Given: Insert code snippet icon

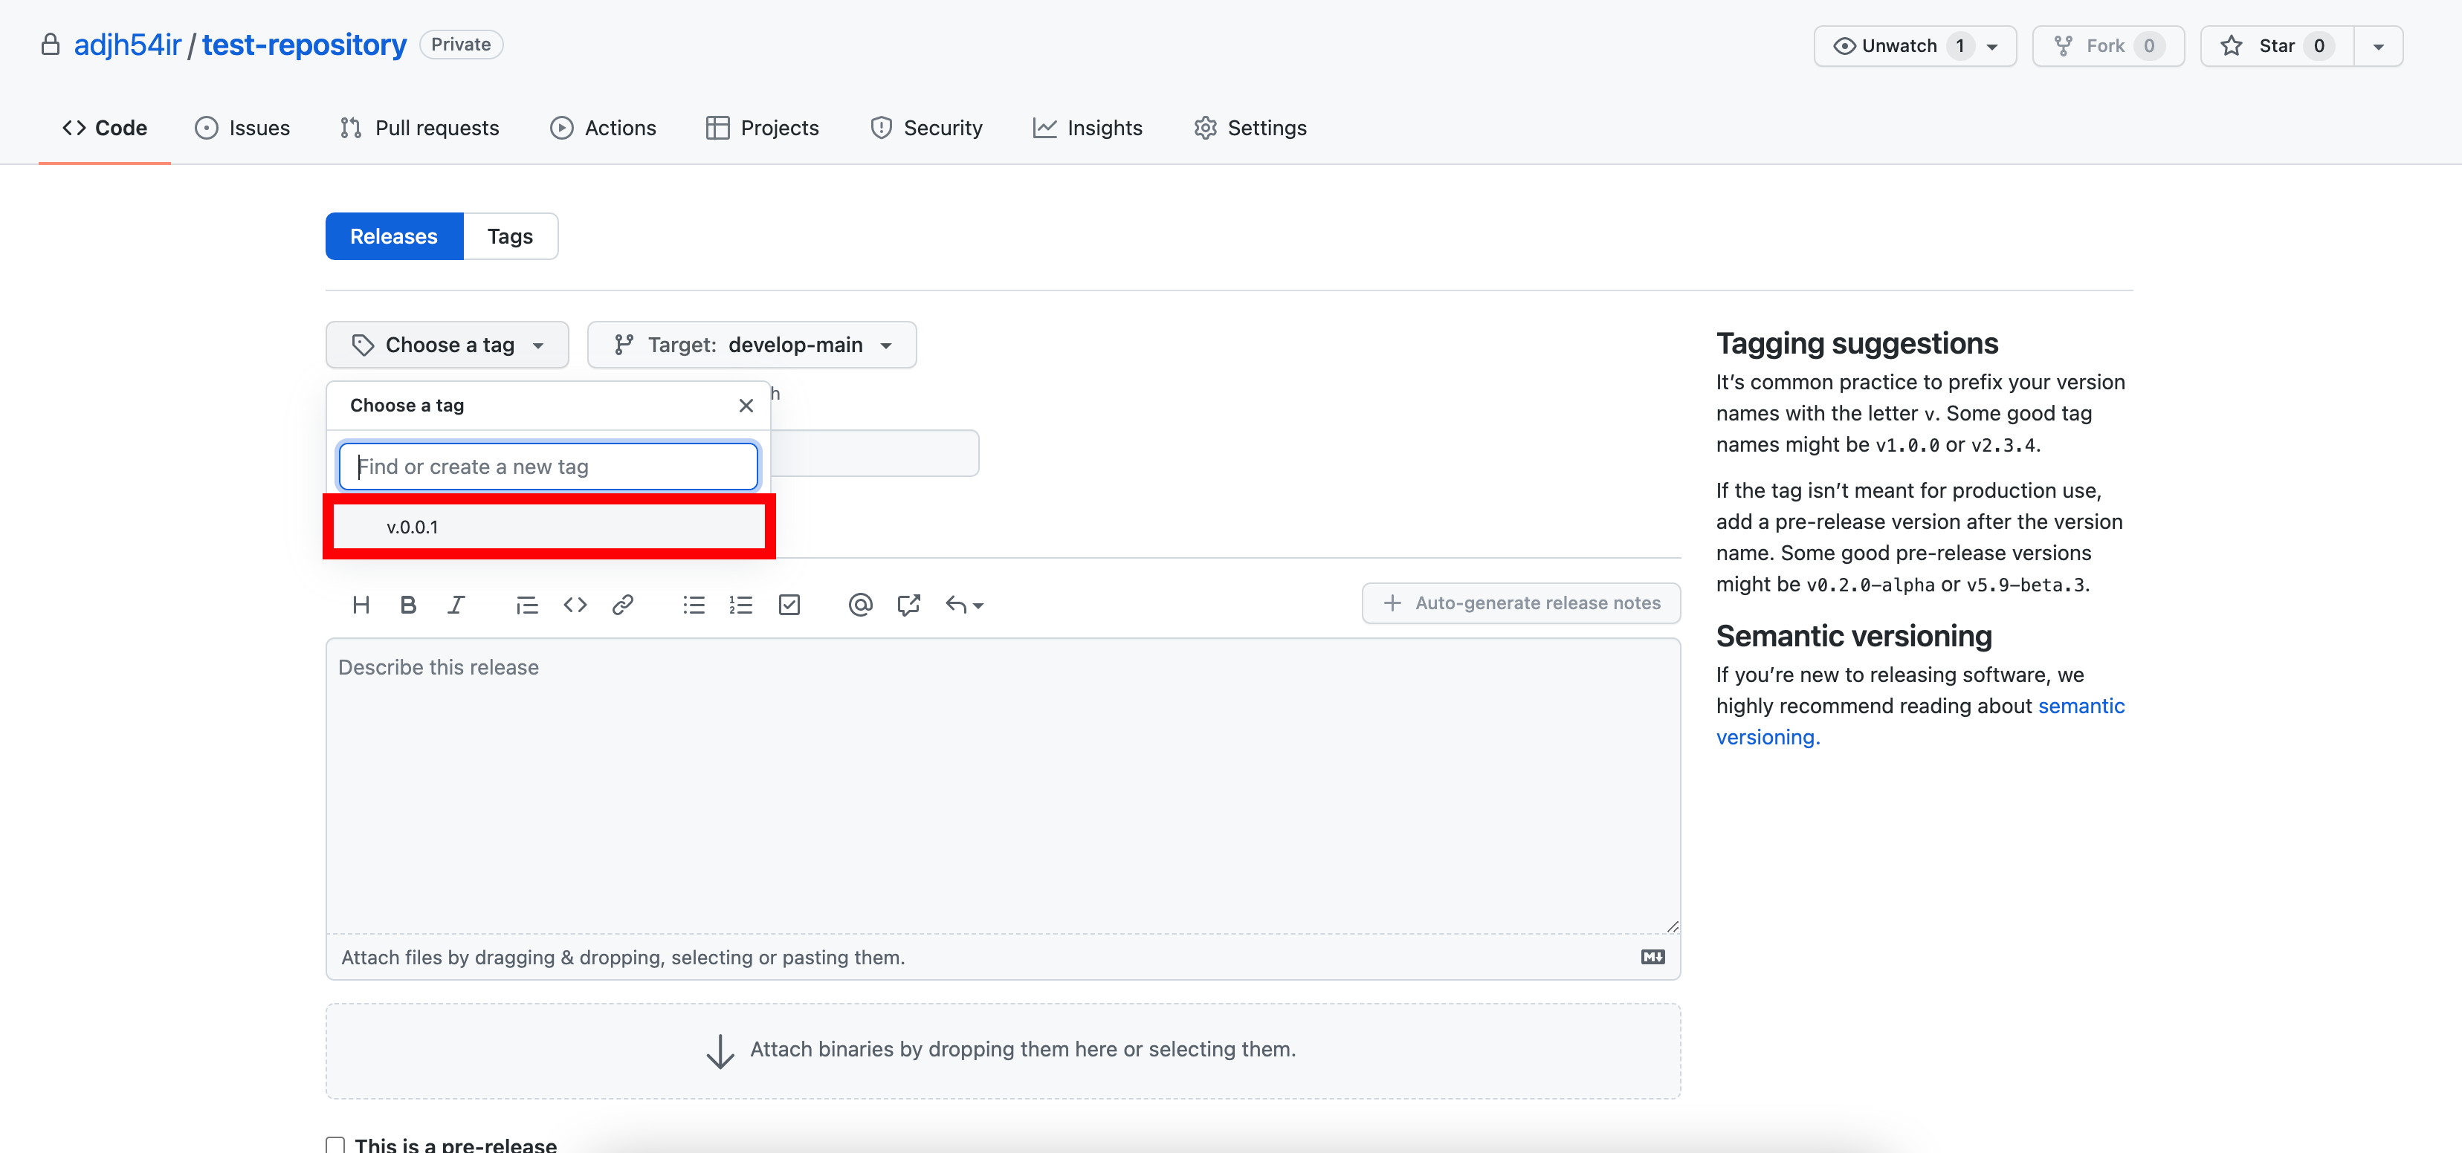Looking at the screenshot, I should (x=575, y=605).
